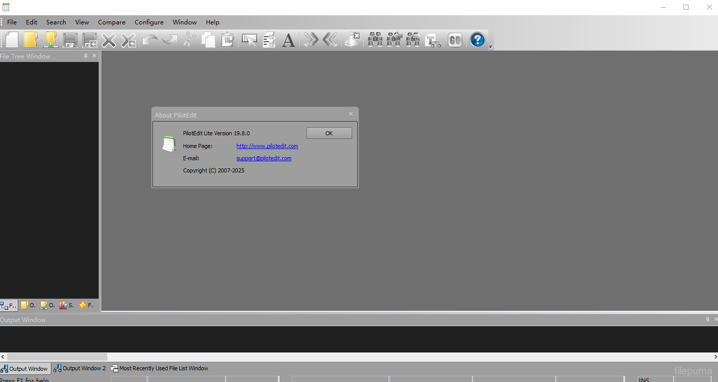Open the Edit menu
The image size is (718, 382).
click(x=32, y=22)
